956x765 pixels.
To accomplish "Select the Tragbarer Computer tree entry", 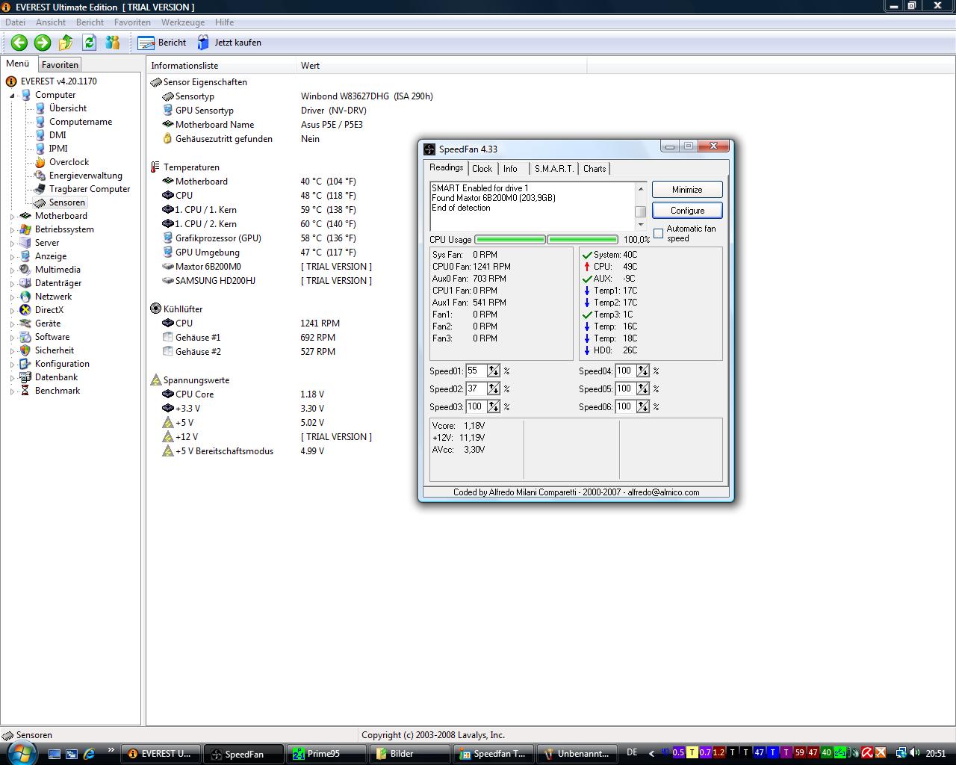I will (89, 189).
